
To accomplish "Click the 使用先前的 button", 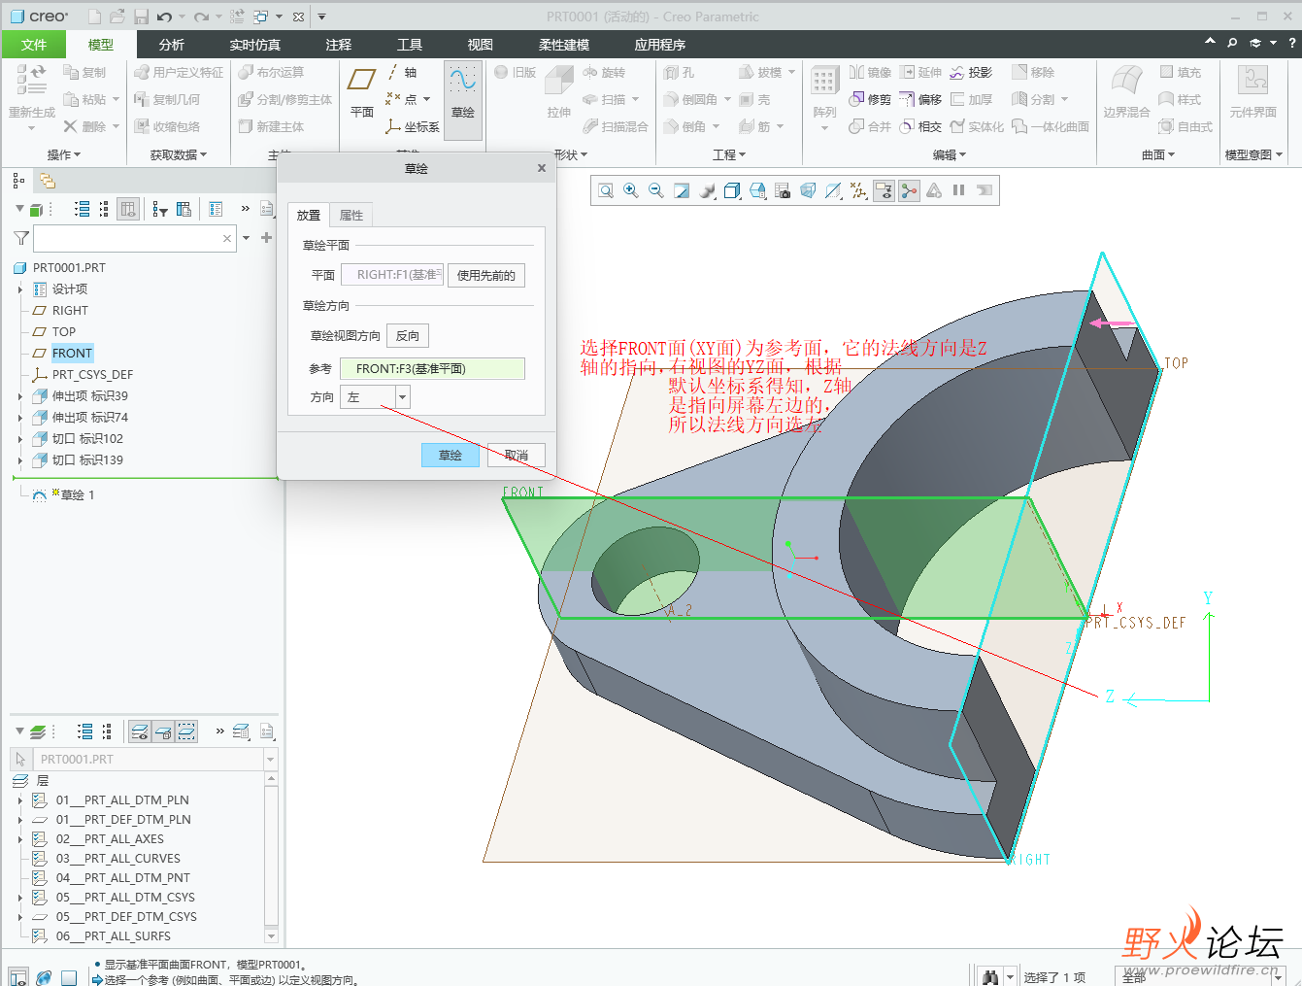I will pos(486,275).
